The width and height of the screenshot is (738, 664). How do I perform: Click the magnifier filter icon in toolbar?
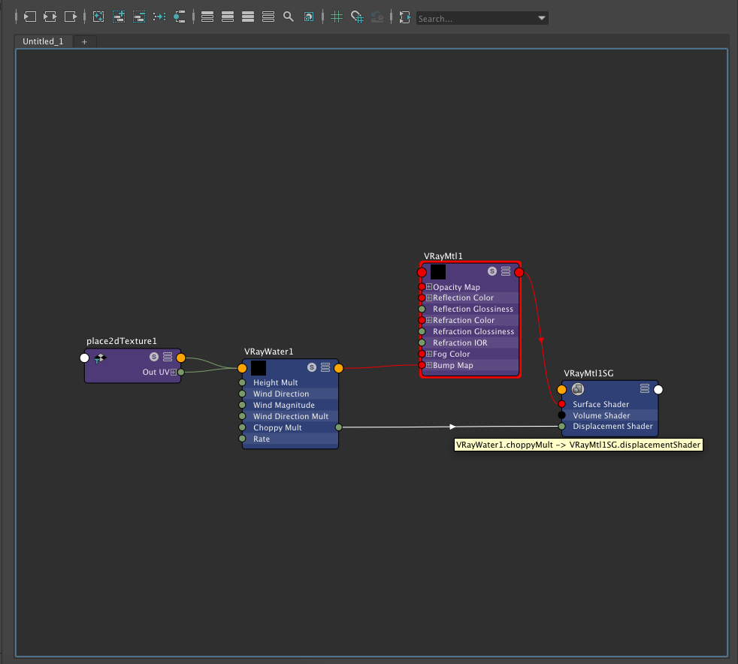pos(289,17)
